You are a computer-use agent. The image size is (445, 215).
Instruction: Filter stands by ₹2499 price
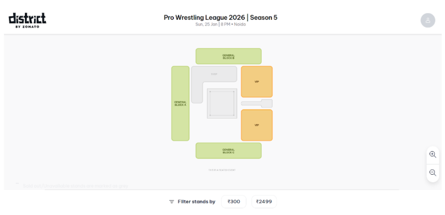click(x=264, y=202)
